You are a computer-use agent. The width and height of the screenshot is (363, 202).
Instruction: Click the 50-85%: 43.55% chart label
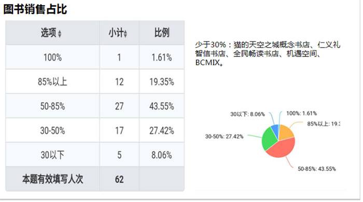[x=316, y=169]
